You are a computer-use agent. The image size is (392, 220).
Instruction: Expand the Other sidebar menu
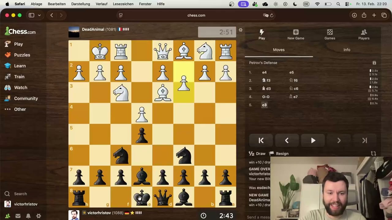coord(15,109)
